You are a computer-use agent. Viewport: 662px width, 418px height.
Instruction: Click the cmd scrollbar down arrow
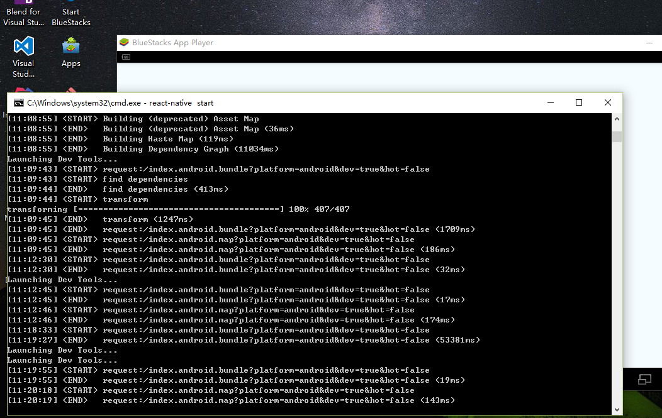(x=617, y=410)
